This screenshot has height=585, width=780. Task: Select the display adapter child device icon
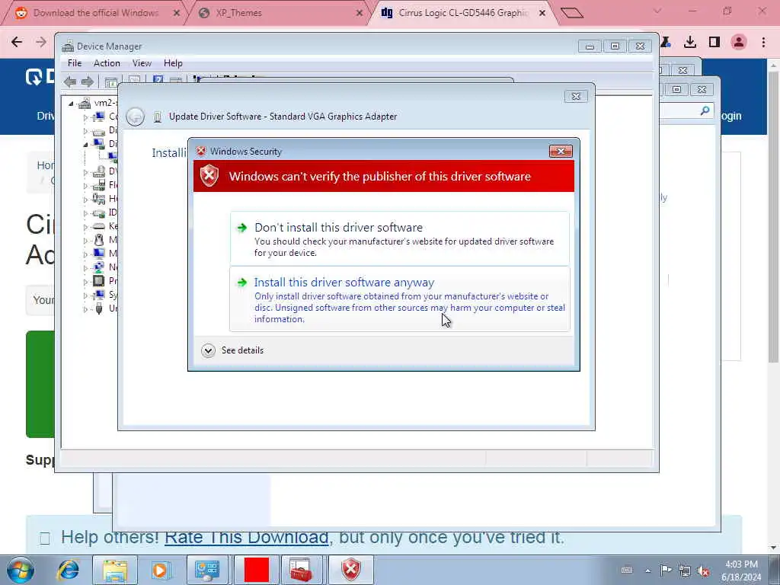[x=113, y=158]
